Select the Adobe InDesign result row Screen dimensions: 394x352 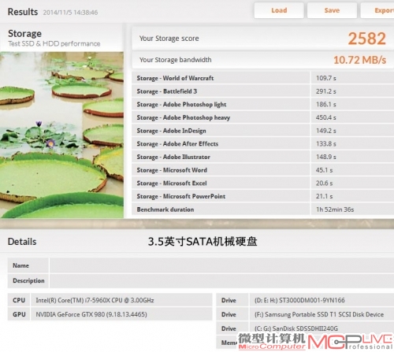click(262, 131)
